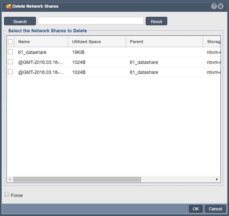This screenshot has width=229, height=216.
Task: Click the right arrow of horizontal scrollbar
Action: pyautogui.click(x=217, y=179)
